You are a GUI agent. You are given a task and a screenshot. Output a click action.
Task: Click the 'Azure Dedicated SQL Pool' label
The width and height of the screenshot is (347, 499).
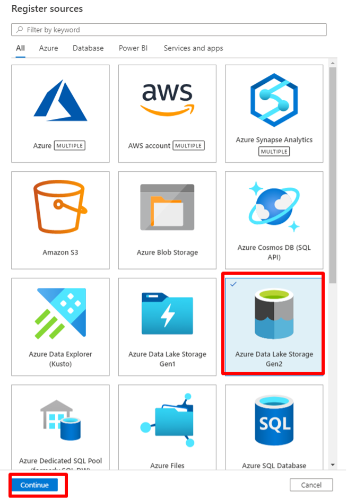(x=60, y=461)
